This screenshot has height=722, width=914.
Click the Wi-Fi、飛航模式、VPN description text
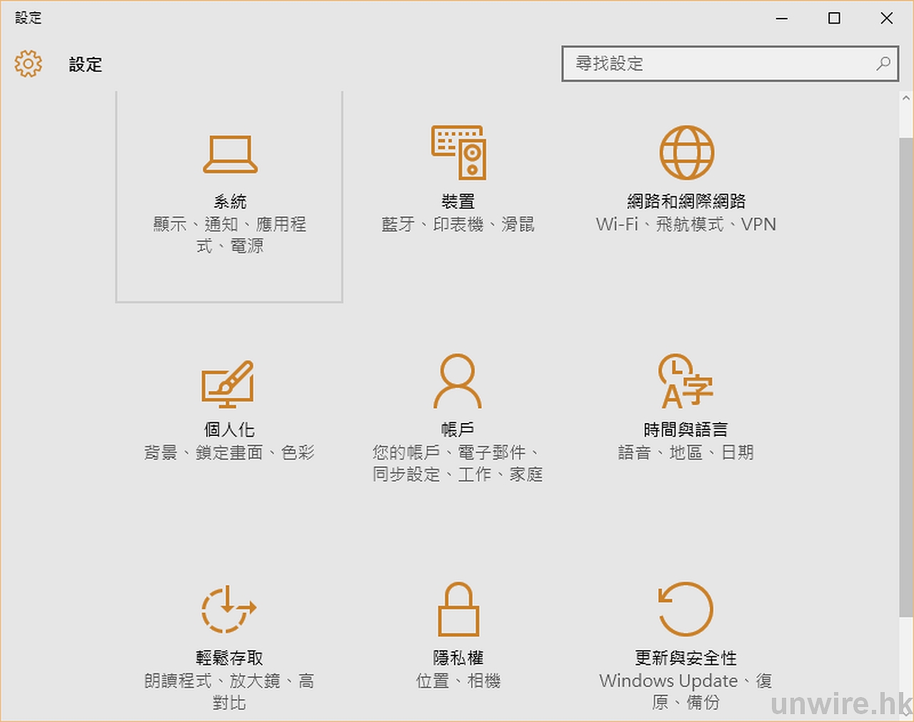tap(685, 225)
